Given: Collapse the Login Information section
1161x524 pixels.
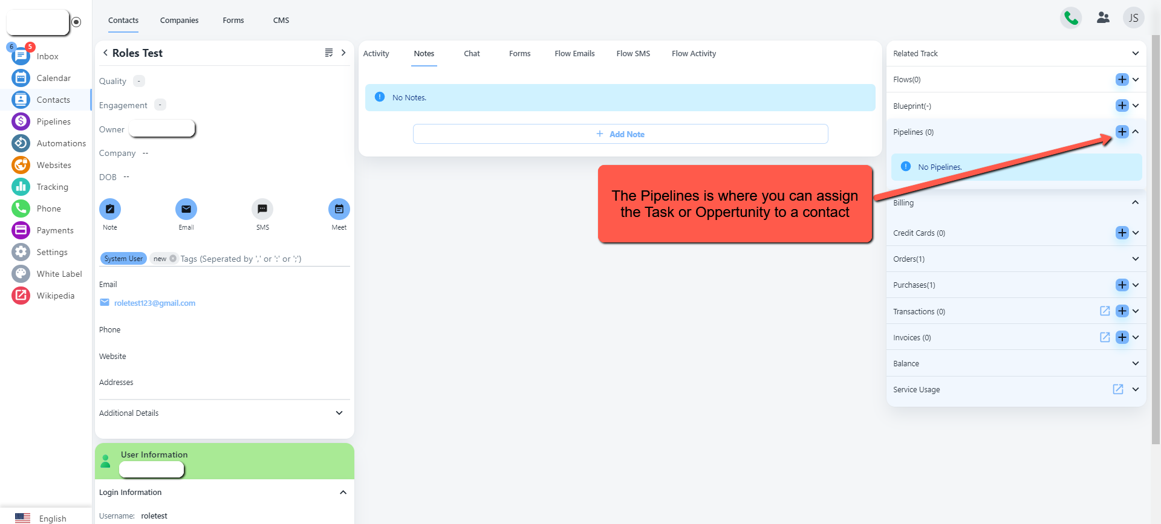Looking at the screenshot, I should click(x=343, y=493).
